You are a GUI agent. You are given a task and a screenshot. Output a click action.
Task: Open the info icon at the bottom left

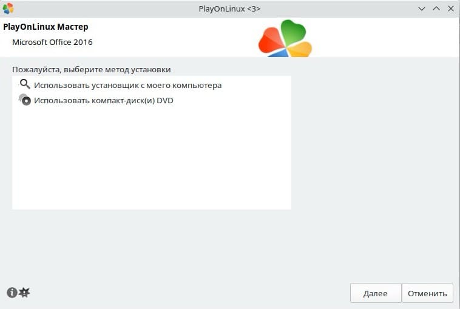[x=12, y=293]
